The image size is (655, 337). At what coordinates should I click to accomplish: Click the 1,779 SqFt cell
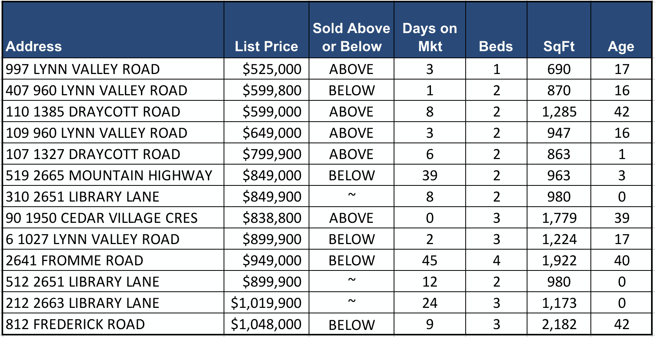559,218
